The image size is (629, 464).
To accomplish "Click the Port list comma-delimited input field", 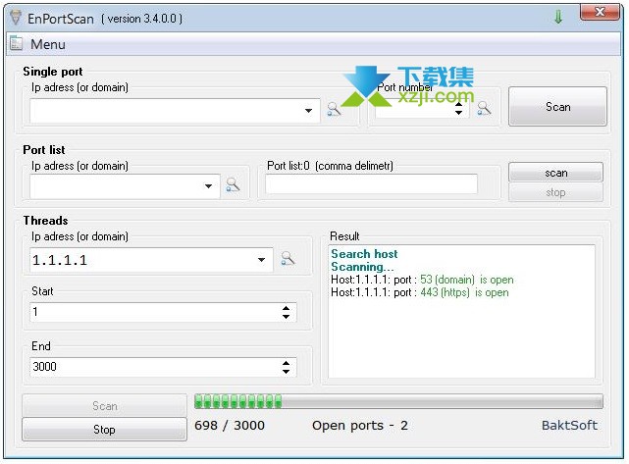I will [x=371, y=184].
